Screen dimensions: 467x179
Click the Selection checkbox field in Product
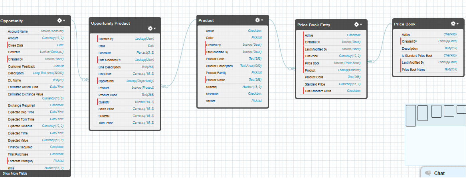click(x=234, y=94)
